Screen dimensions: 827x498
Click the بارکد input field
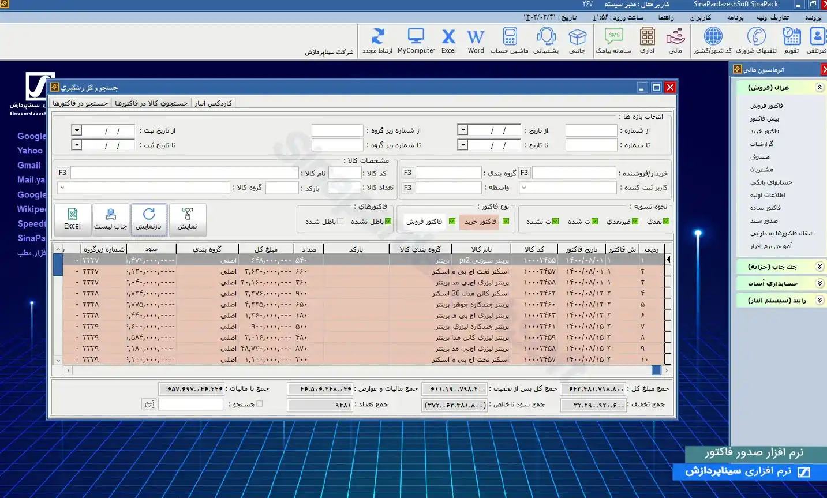click(282, 188)
